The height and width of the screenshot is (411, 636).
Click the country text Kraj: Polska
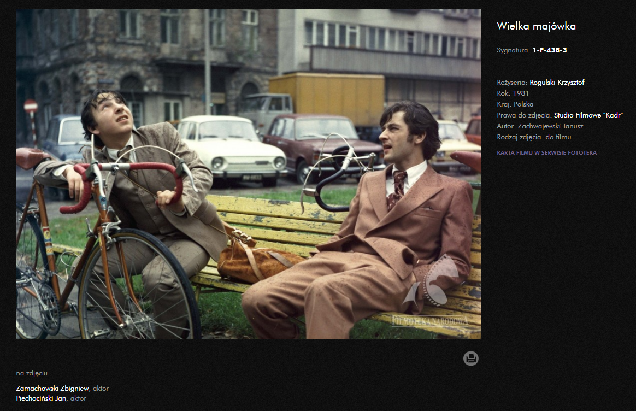[x=515, y=104]
